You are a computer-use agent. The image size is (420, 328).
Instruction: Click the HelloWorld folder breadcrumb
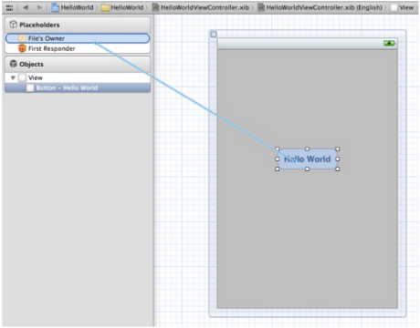coord(122,7)
